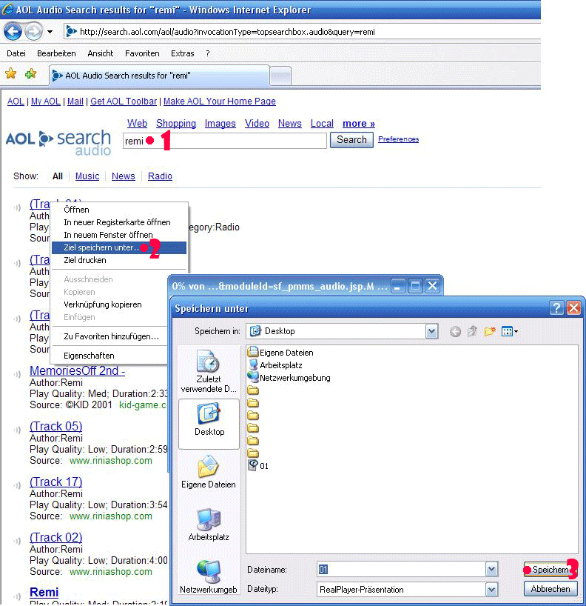Click the Add to Favorites icon

pos(30,73)
